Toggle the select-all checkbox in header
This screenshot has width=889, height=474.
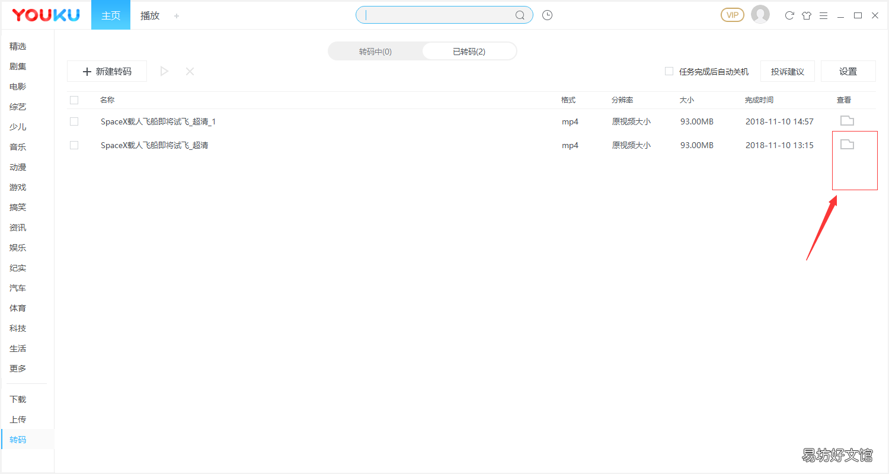[x=74, y=100]
